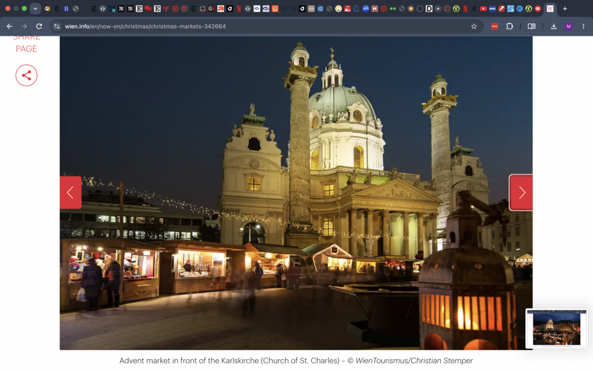Go back to the previous page

pos(9,27)
